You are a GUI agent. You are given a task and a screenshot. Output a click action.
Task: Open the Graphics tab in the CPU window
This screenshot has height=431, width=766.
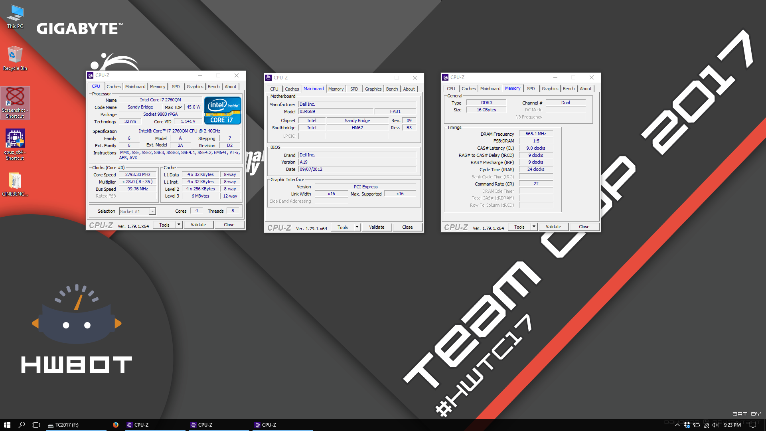(x=195, y=87)
